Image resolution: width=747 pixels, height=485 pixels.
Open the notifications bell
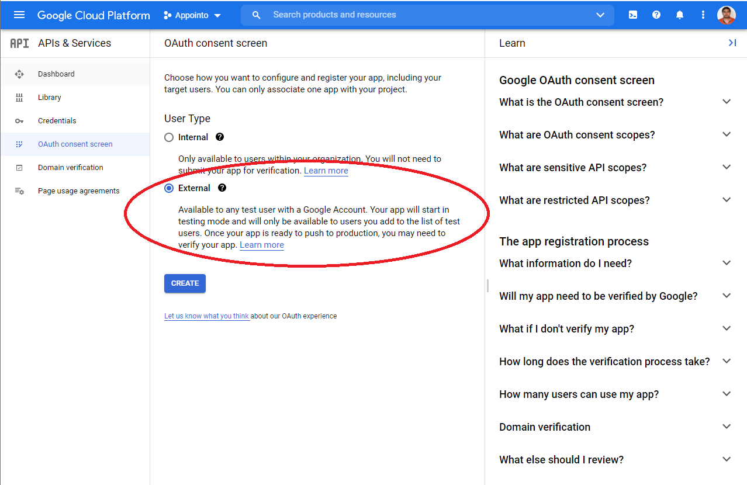point(680,15)
